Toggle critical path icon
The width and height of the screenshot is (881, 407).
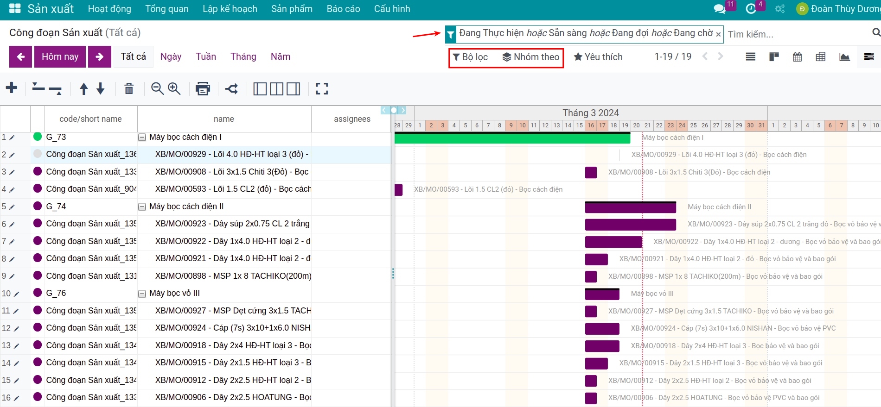(231, 88)
